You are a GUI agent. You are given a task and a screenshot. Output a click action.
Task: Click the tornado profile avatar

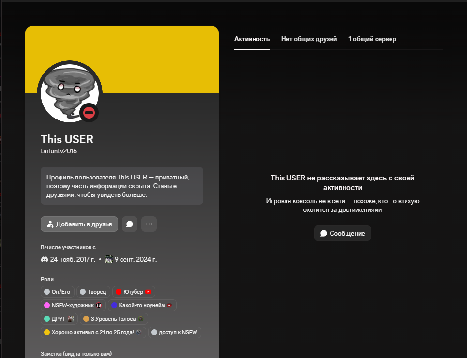tap(70, 93)
